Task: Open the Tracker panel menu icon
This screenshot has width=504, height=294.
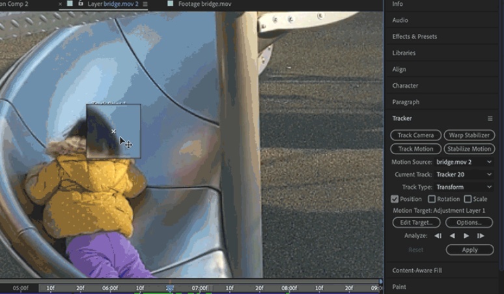Action: (490, 119)
